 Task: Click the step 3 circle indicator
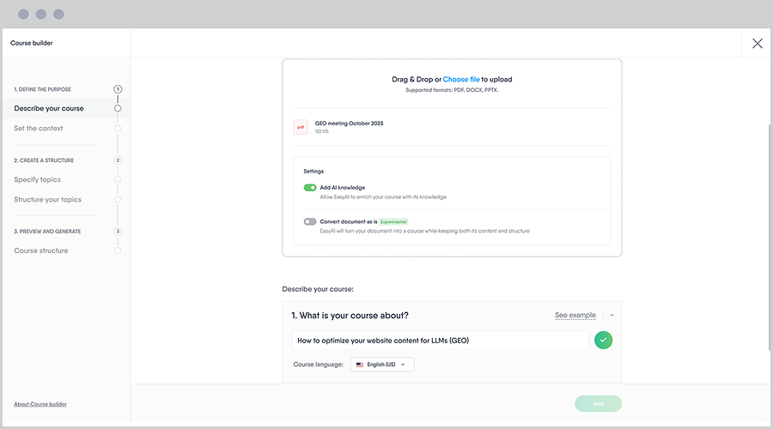coord(118,231)
